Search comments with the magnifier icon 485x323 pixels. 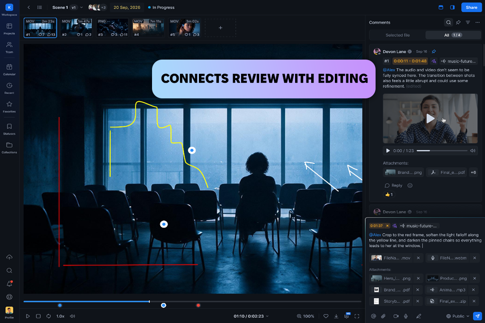point(448,22)
